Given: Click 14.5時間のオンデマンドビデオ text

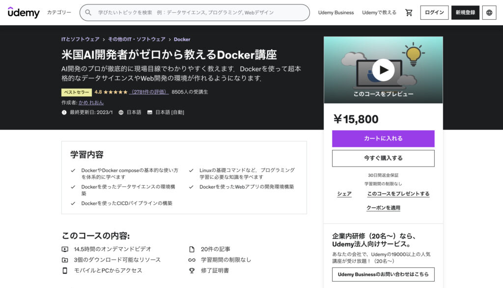Looking at the screenshot, I should (112, 249).
